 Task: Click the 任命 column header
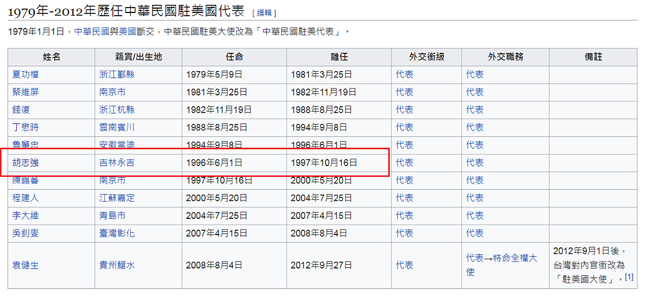pyautogui.click(x=234, y=57)
